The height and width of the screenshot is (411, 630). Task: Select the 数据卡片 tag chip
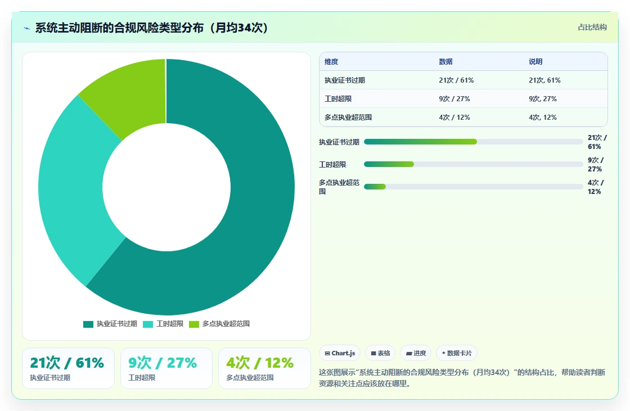[x=456, y=353]
